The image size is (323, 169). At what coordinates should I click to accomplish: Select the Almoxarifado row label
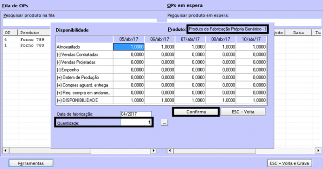pyautogui.click(x=84, y=47)
